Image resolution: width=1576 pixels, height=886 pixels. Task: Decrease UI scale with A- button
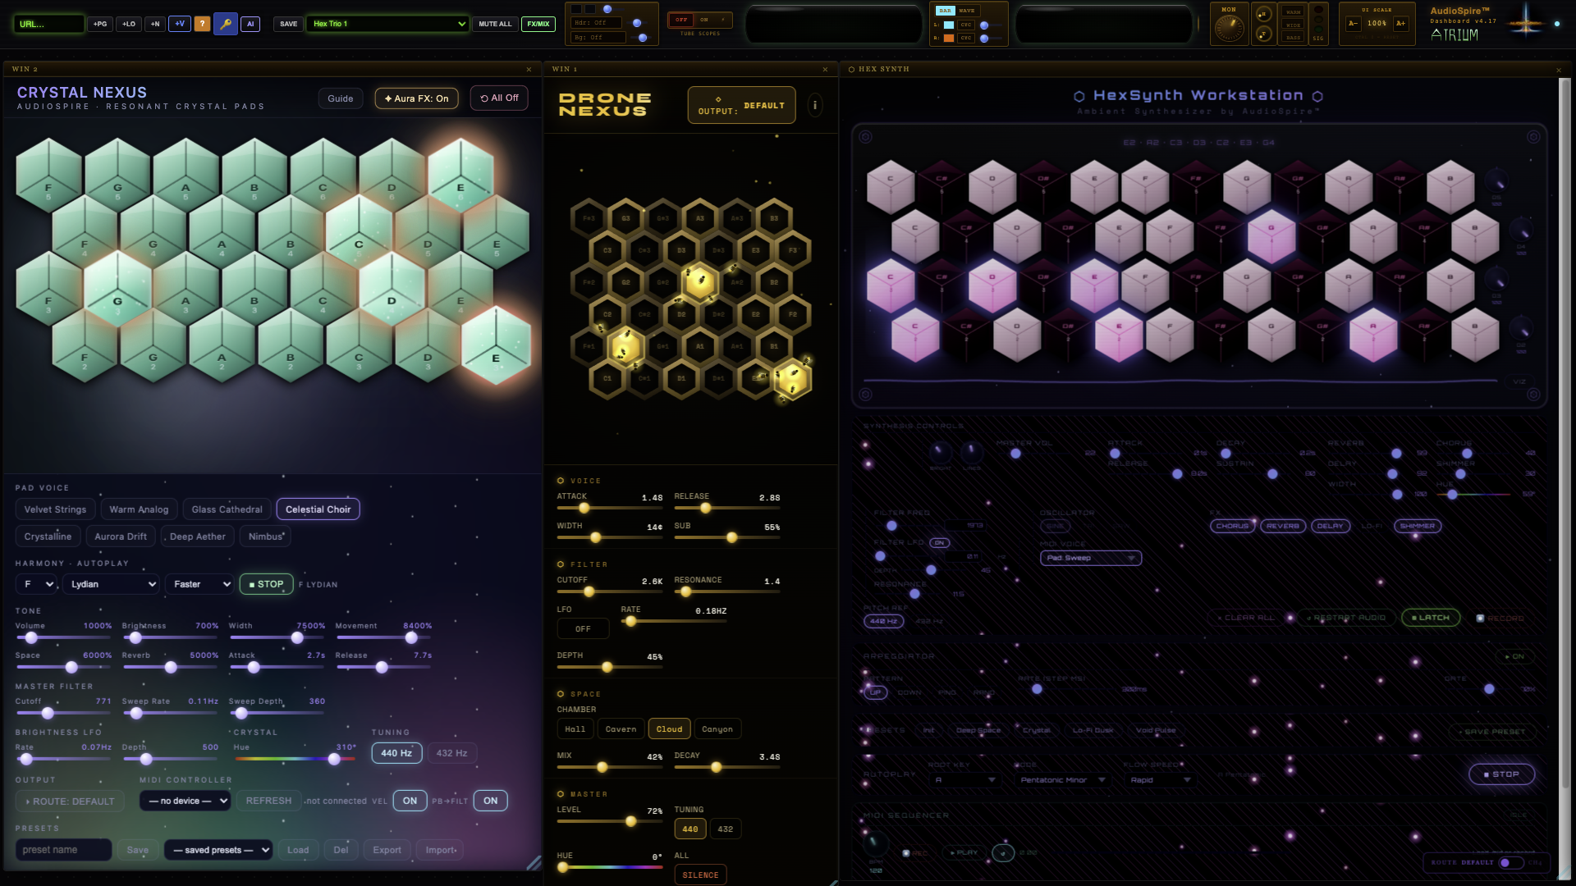(1353, 23)
